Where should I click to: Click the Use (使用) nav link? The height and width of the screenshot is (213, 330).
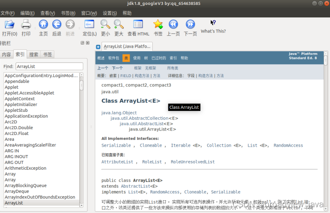tap(137, 58)
